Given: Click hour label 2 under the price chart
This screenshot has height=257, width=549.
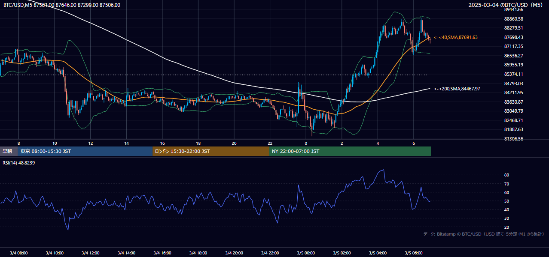Looking at the screenshot, I should [x=342, y=143].
